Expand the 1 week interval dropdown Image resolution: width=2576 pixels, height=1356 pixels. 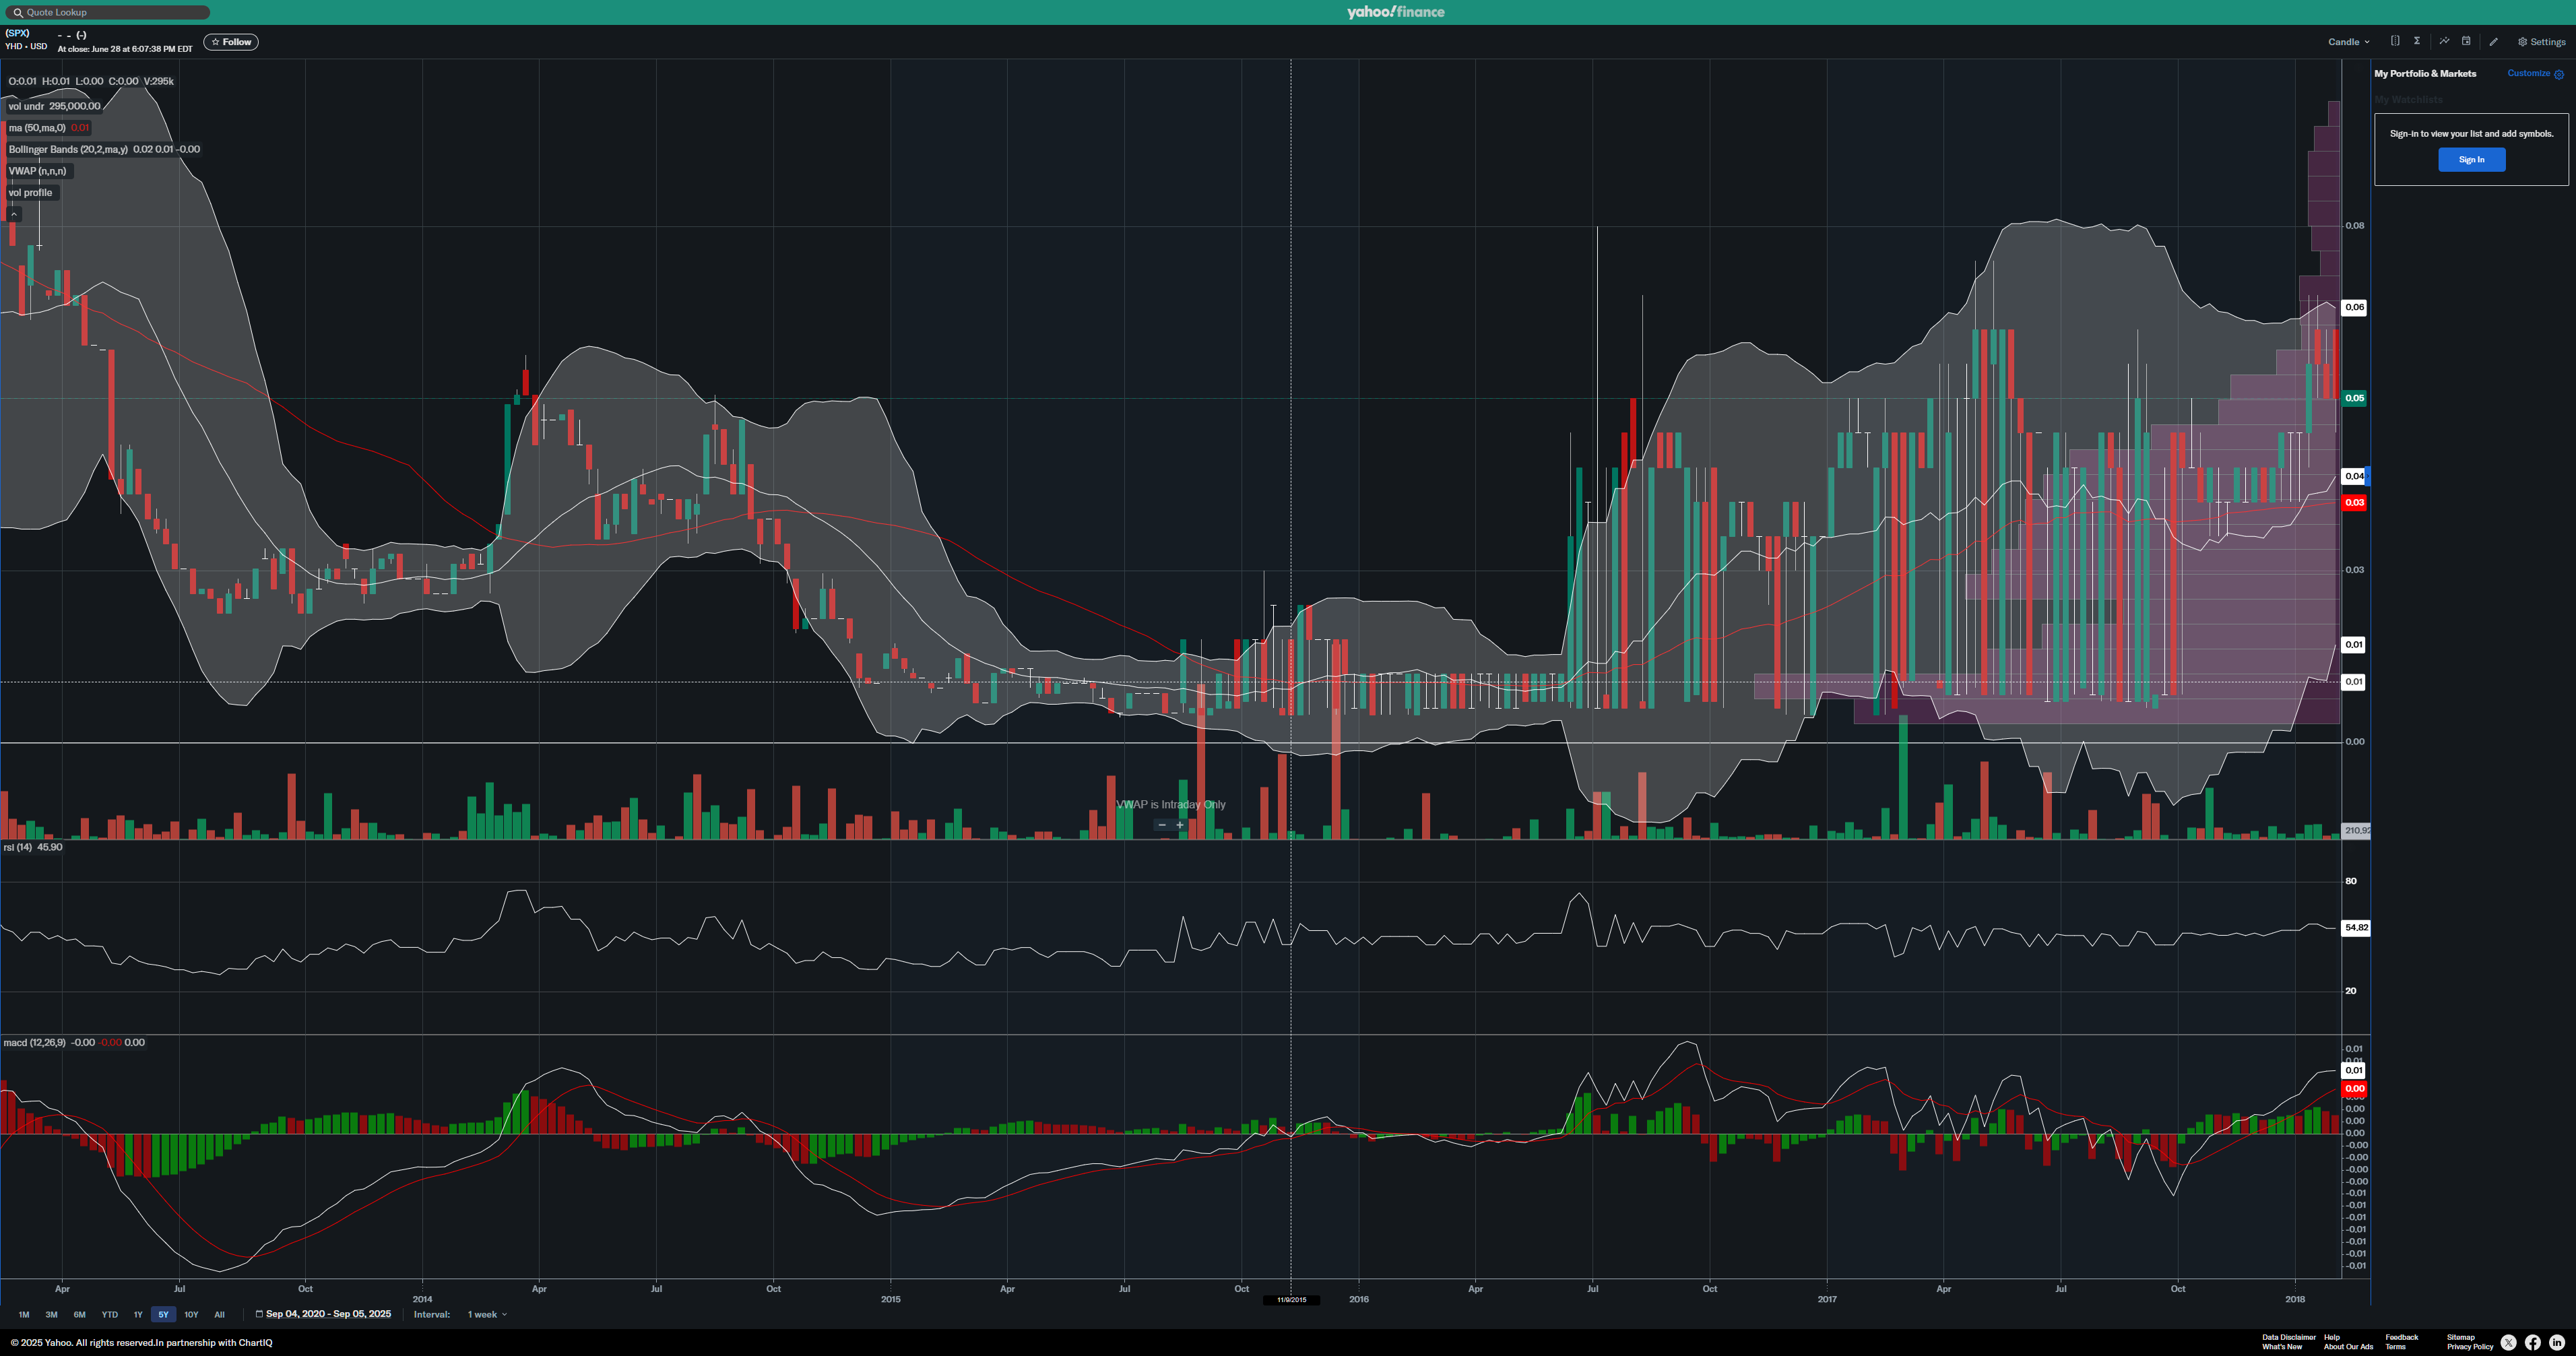click(x=487, y=1314)
